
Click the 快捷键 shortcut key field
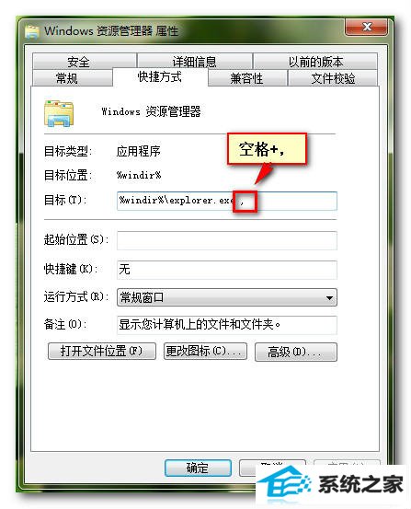tap(227, 270)
